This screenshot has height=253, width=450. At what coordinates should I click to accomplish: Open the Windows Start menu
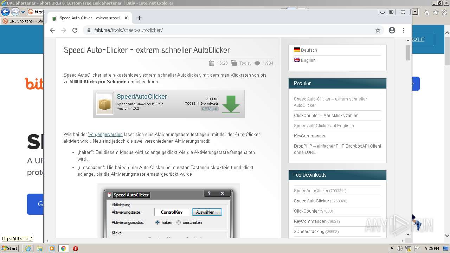click(10, 248)
